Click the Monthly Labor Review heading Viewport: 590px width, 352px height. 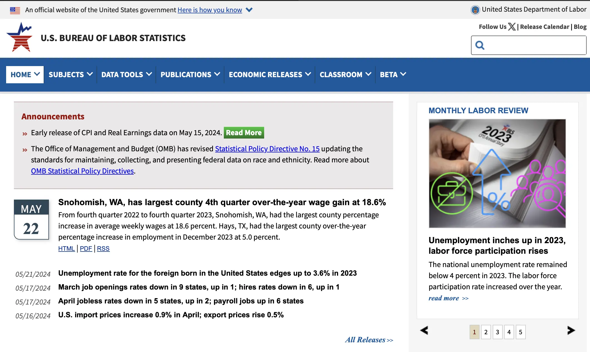coord(478,110)
